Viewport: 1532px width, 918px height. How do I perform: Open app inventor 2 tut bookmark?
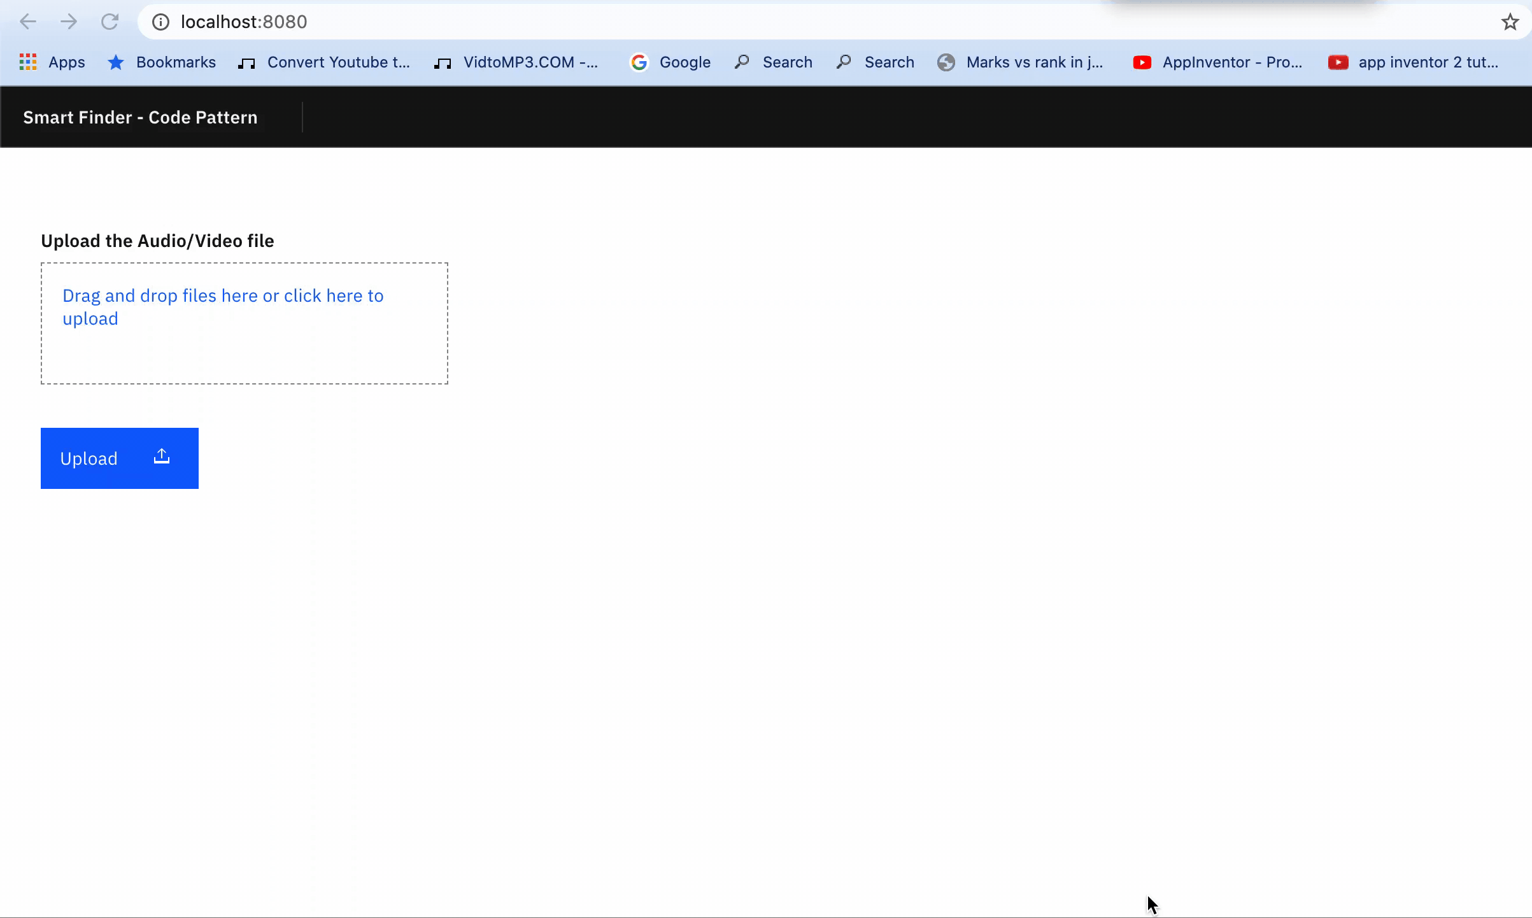tap(1414, 62)
